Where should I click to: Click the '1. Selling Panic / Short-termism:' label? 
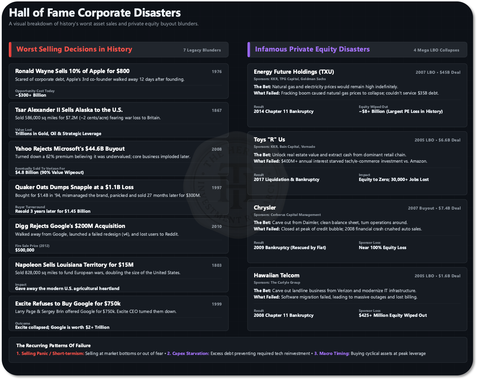(x=50, y=354)
